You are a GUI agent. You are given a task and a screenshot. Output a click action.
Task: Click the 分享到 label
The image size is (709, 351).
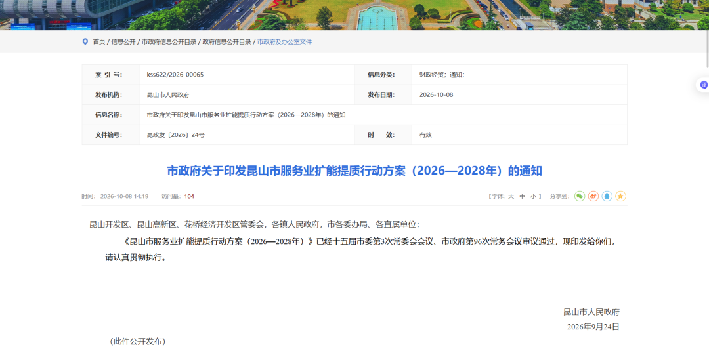559,197
